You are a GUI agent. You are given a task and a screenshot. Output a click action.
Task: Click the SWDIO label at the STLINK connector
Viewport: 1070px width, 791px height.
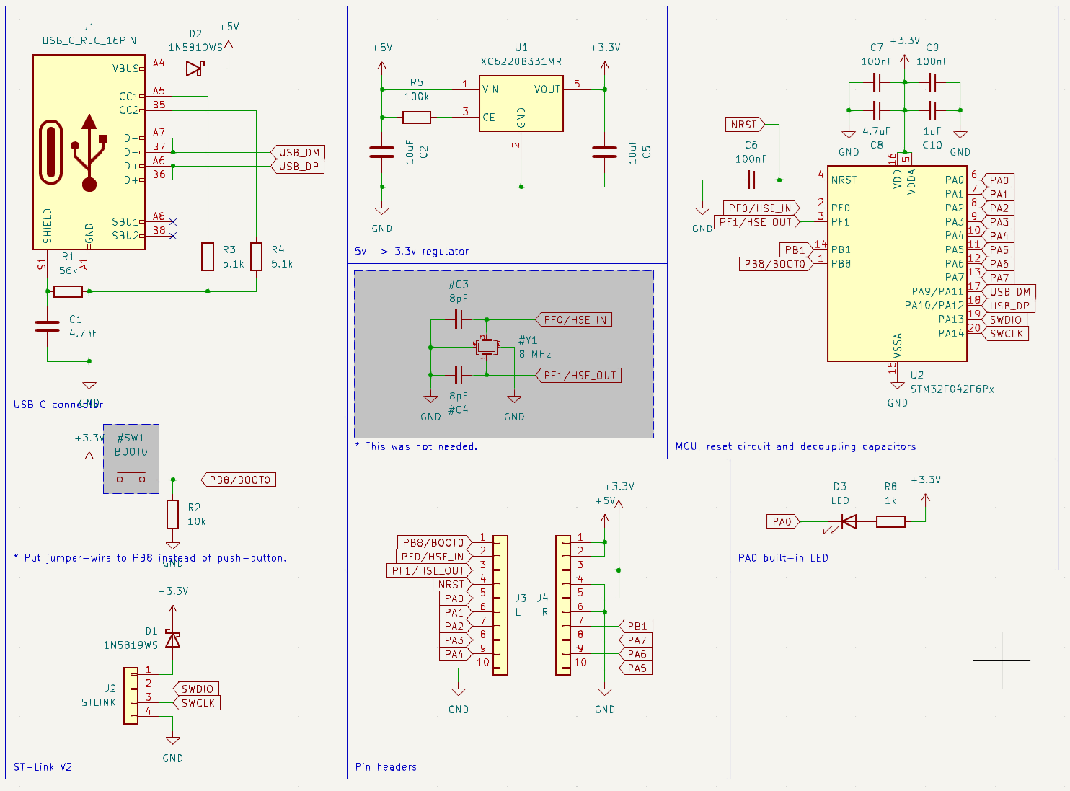pos(196,689)
